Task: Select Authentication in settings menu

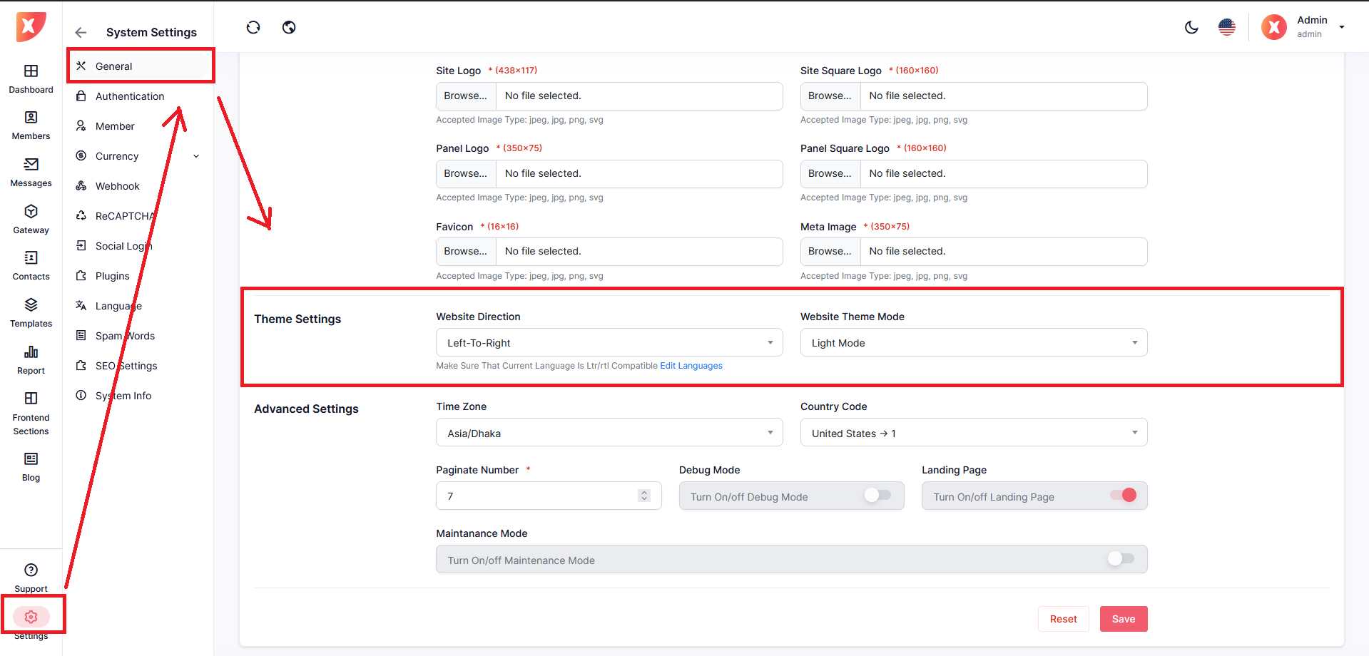Action: click(x=130, y=96)
